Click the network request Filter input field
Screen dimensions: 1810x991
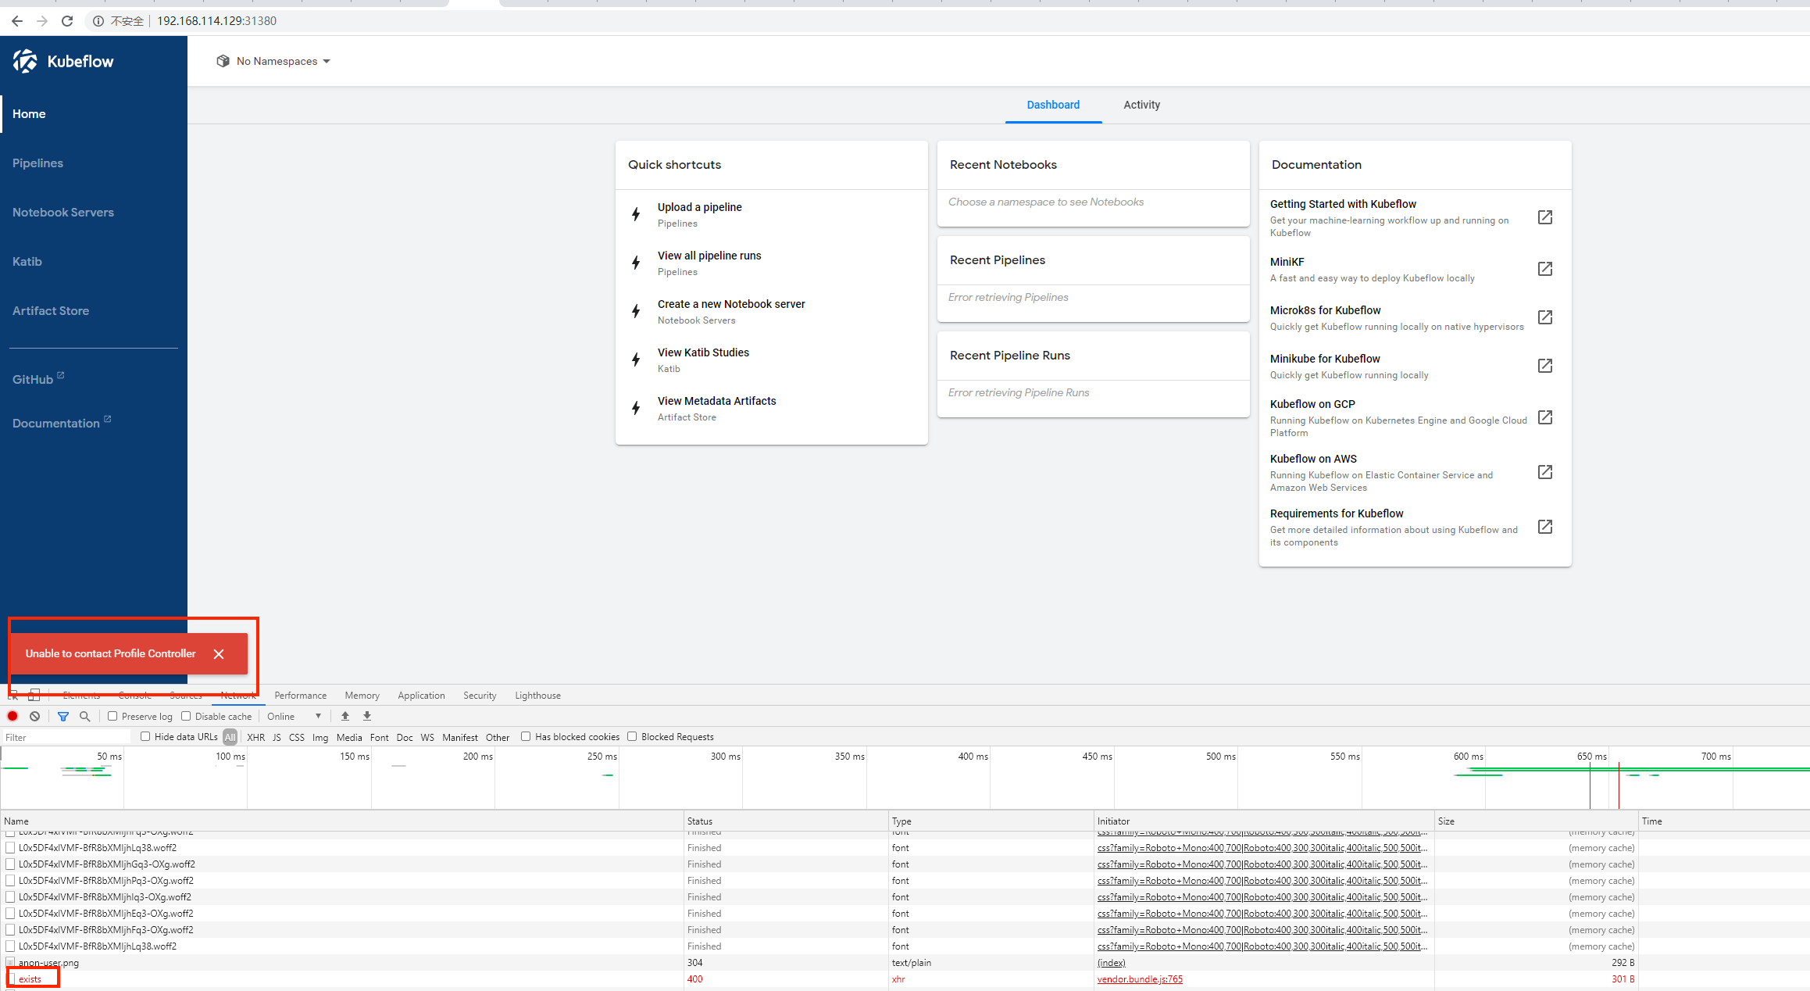pyautogui.click(x=66, y=736)
